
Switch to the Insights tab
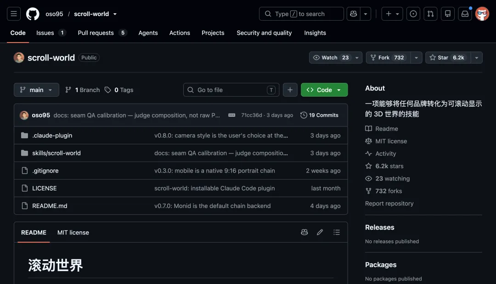tap(315, 33)
